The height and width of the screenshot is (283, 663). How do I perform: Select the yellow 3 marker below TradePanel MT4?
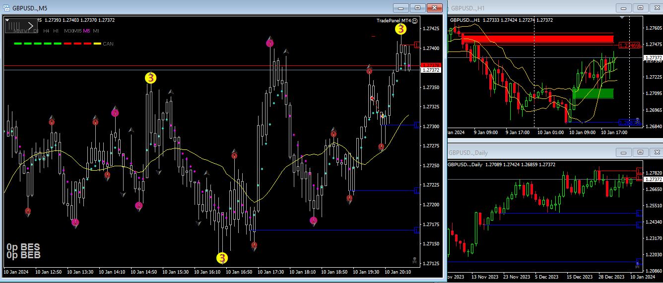tap(400, 29)
